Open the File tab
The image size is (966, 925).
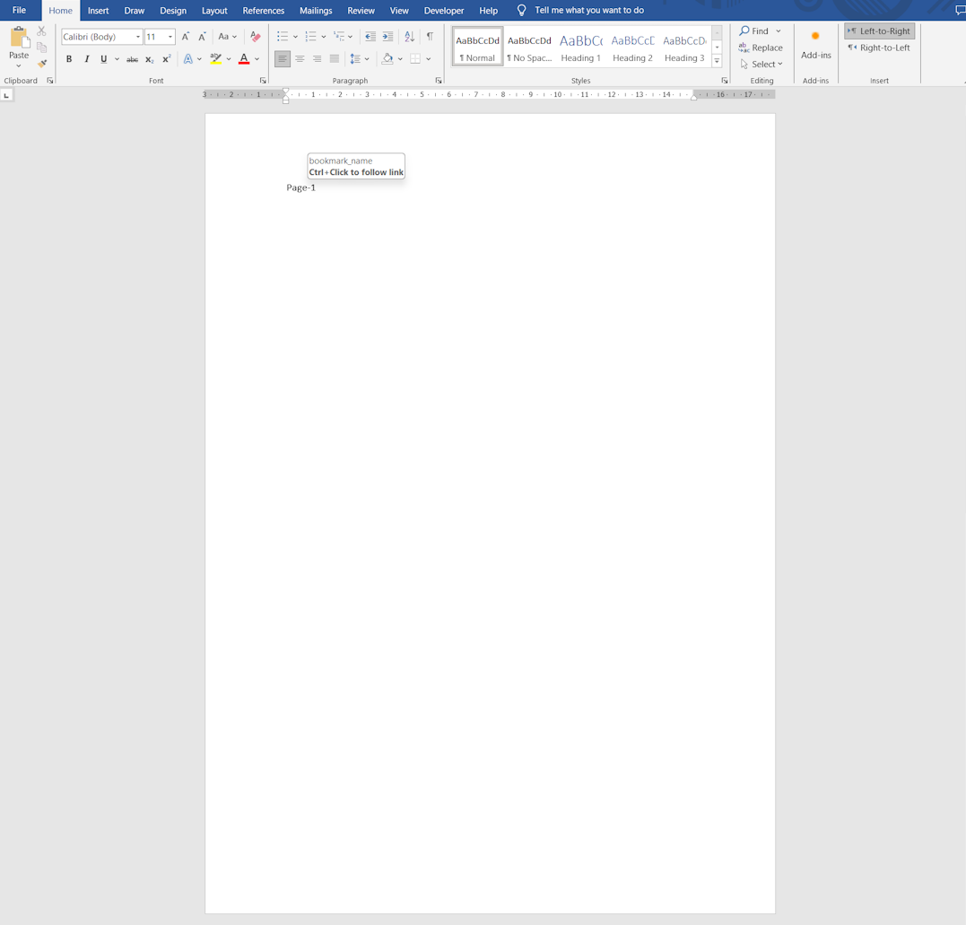click(19, 11)
